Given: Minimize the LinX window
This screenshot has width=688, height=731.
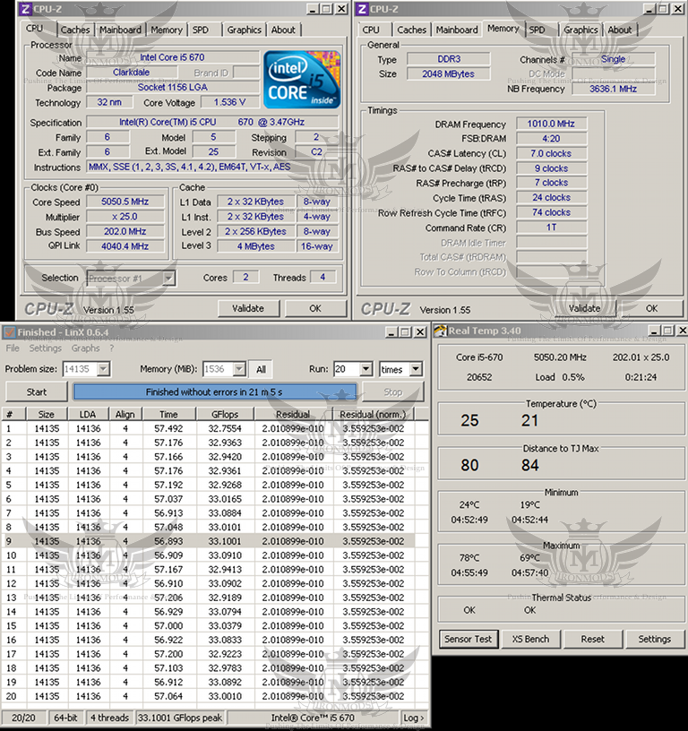Looking at the screenshot, I should tap(391, 332).
